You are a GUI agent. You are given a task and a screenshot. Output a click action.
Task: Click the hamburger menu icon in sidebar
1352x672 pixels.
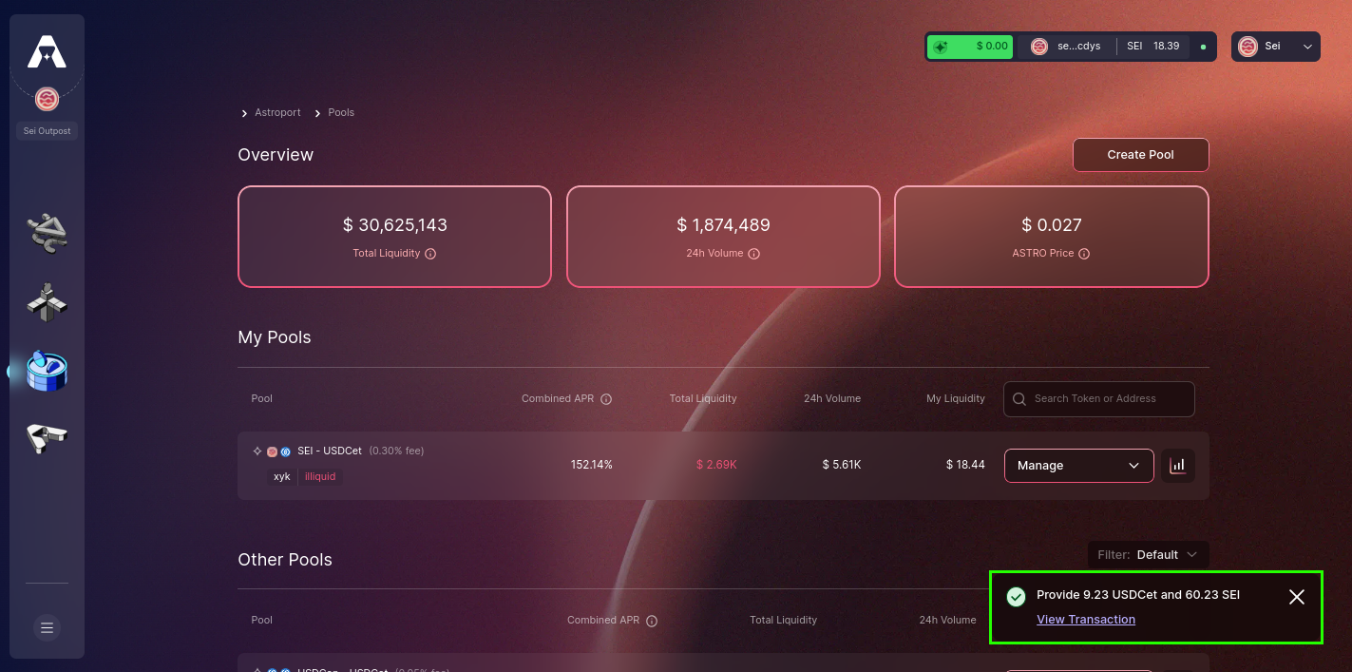click(47, 627)
